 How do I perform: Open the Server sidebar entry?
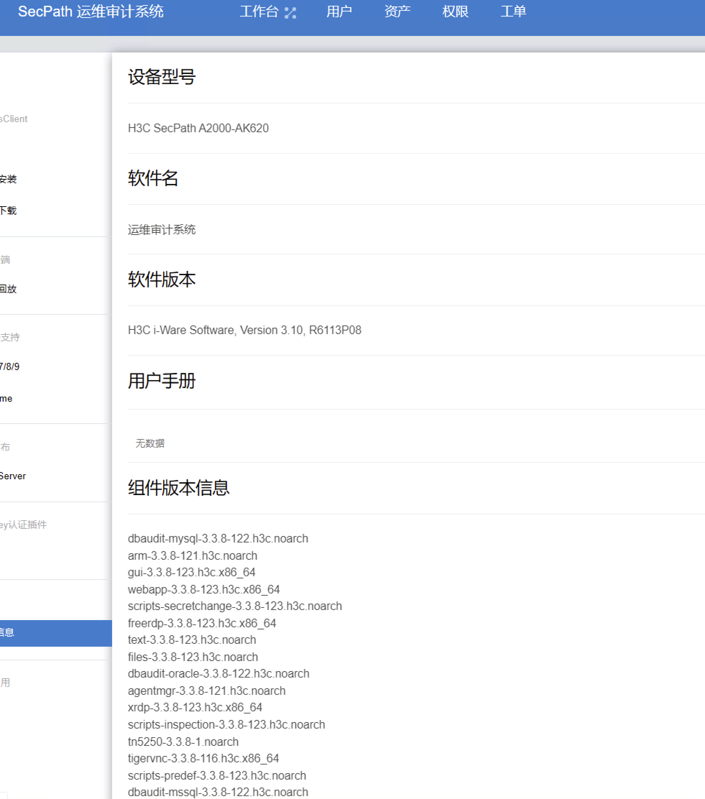[13, 476]
